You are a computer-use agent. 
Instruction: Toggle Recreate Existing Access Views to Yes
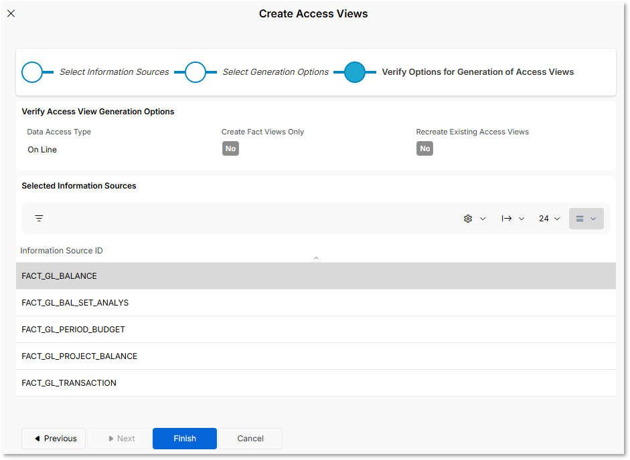[424, 148]
